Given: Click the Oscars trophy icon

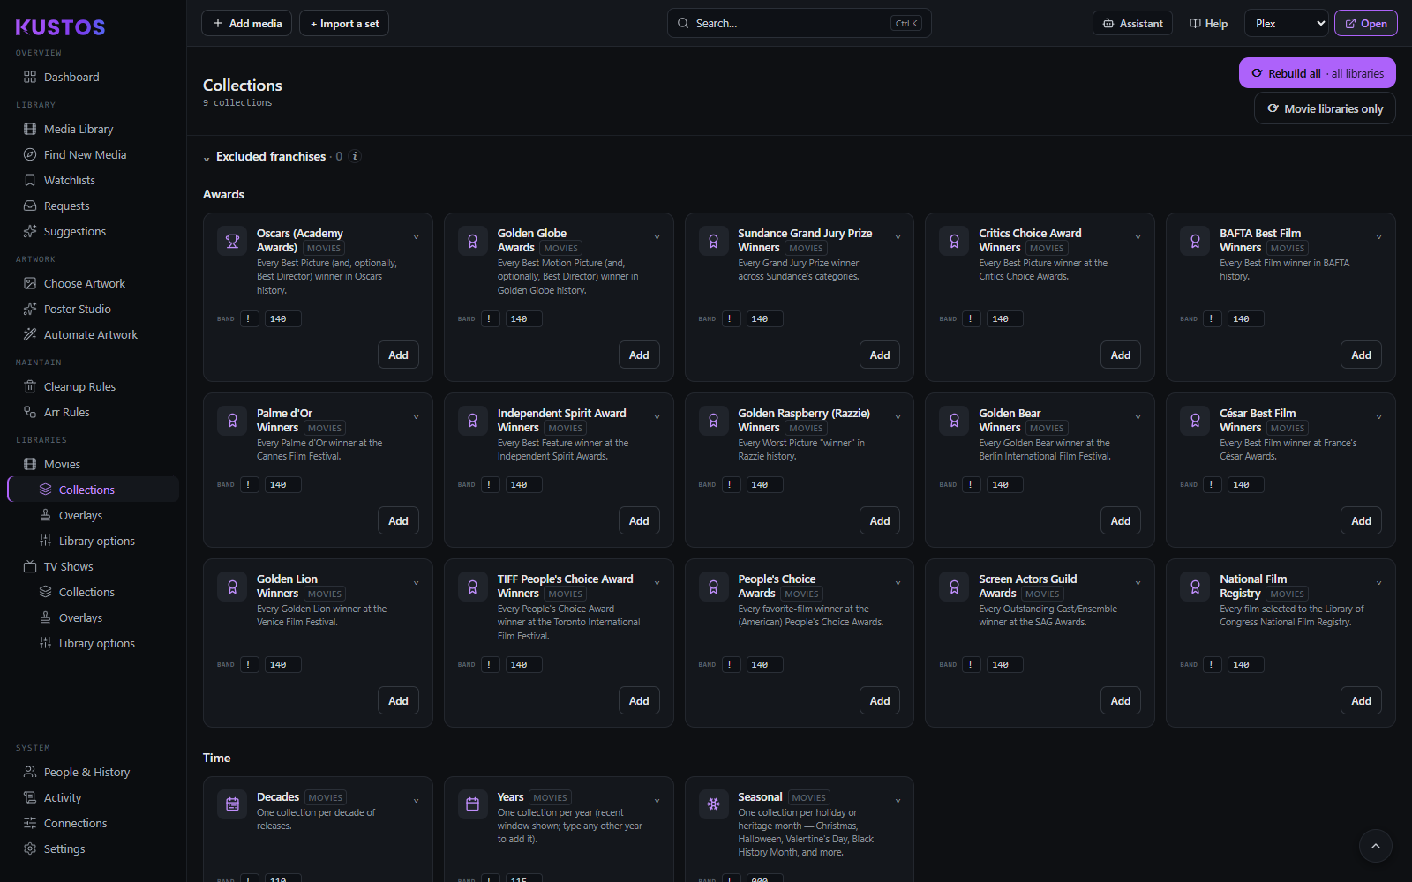Looking at the screenshot, I should point(232,241).
